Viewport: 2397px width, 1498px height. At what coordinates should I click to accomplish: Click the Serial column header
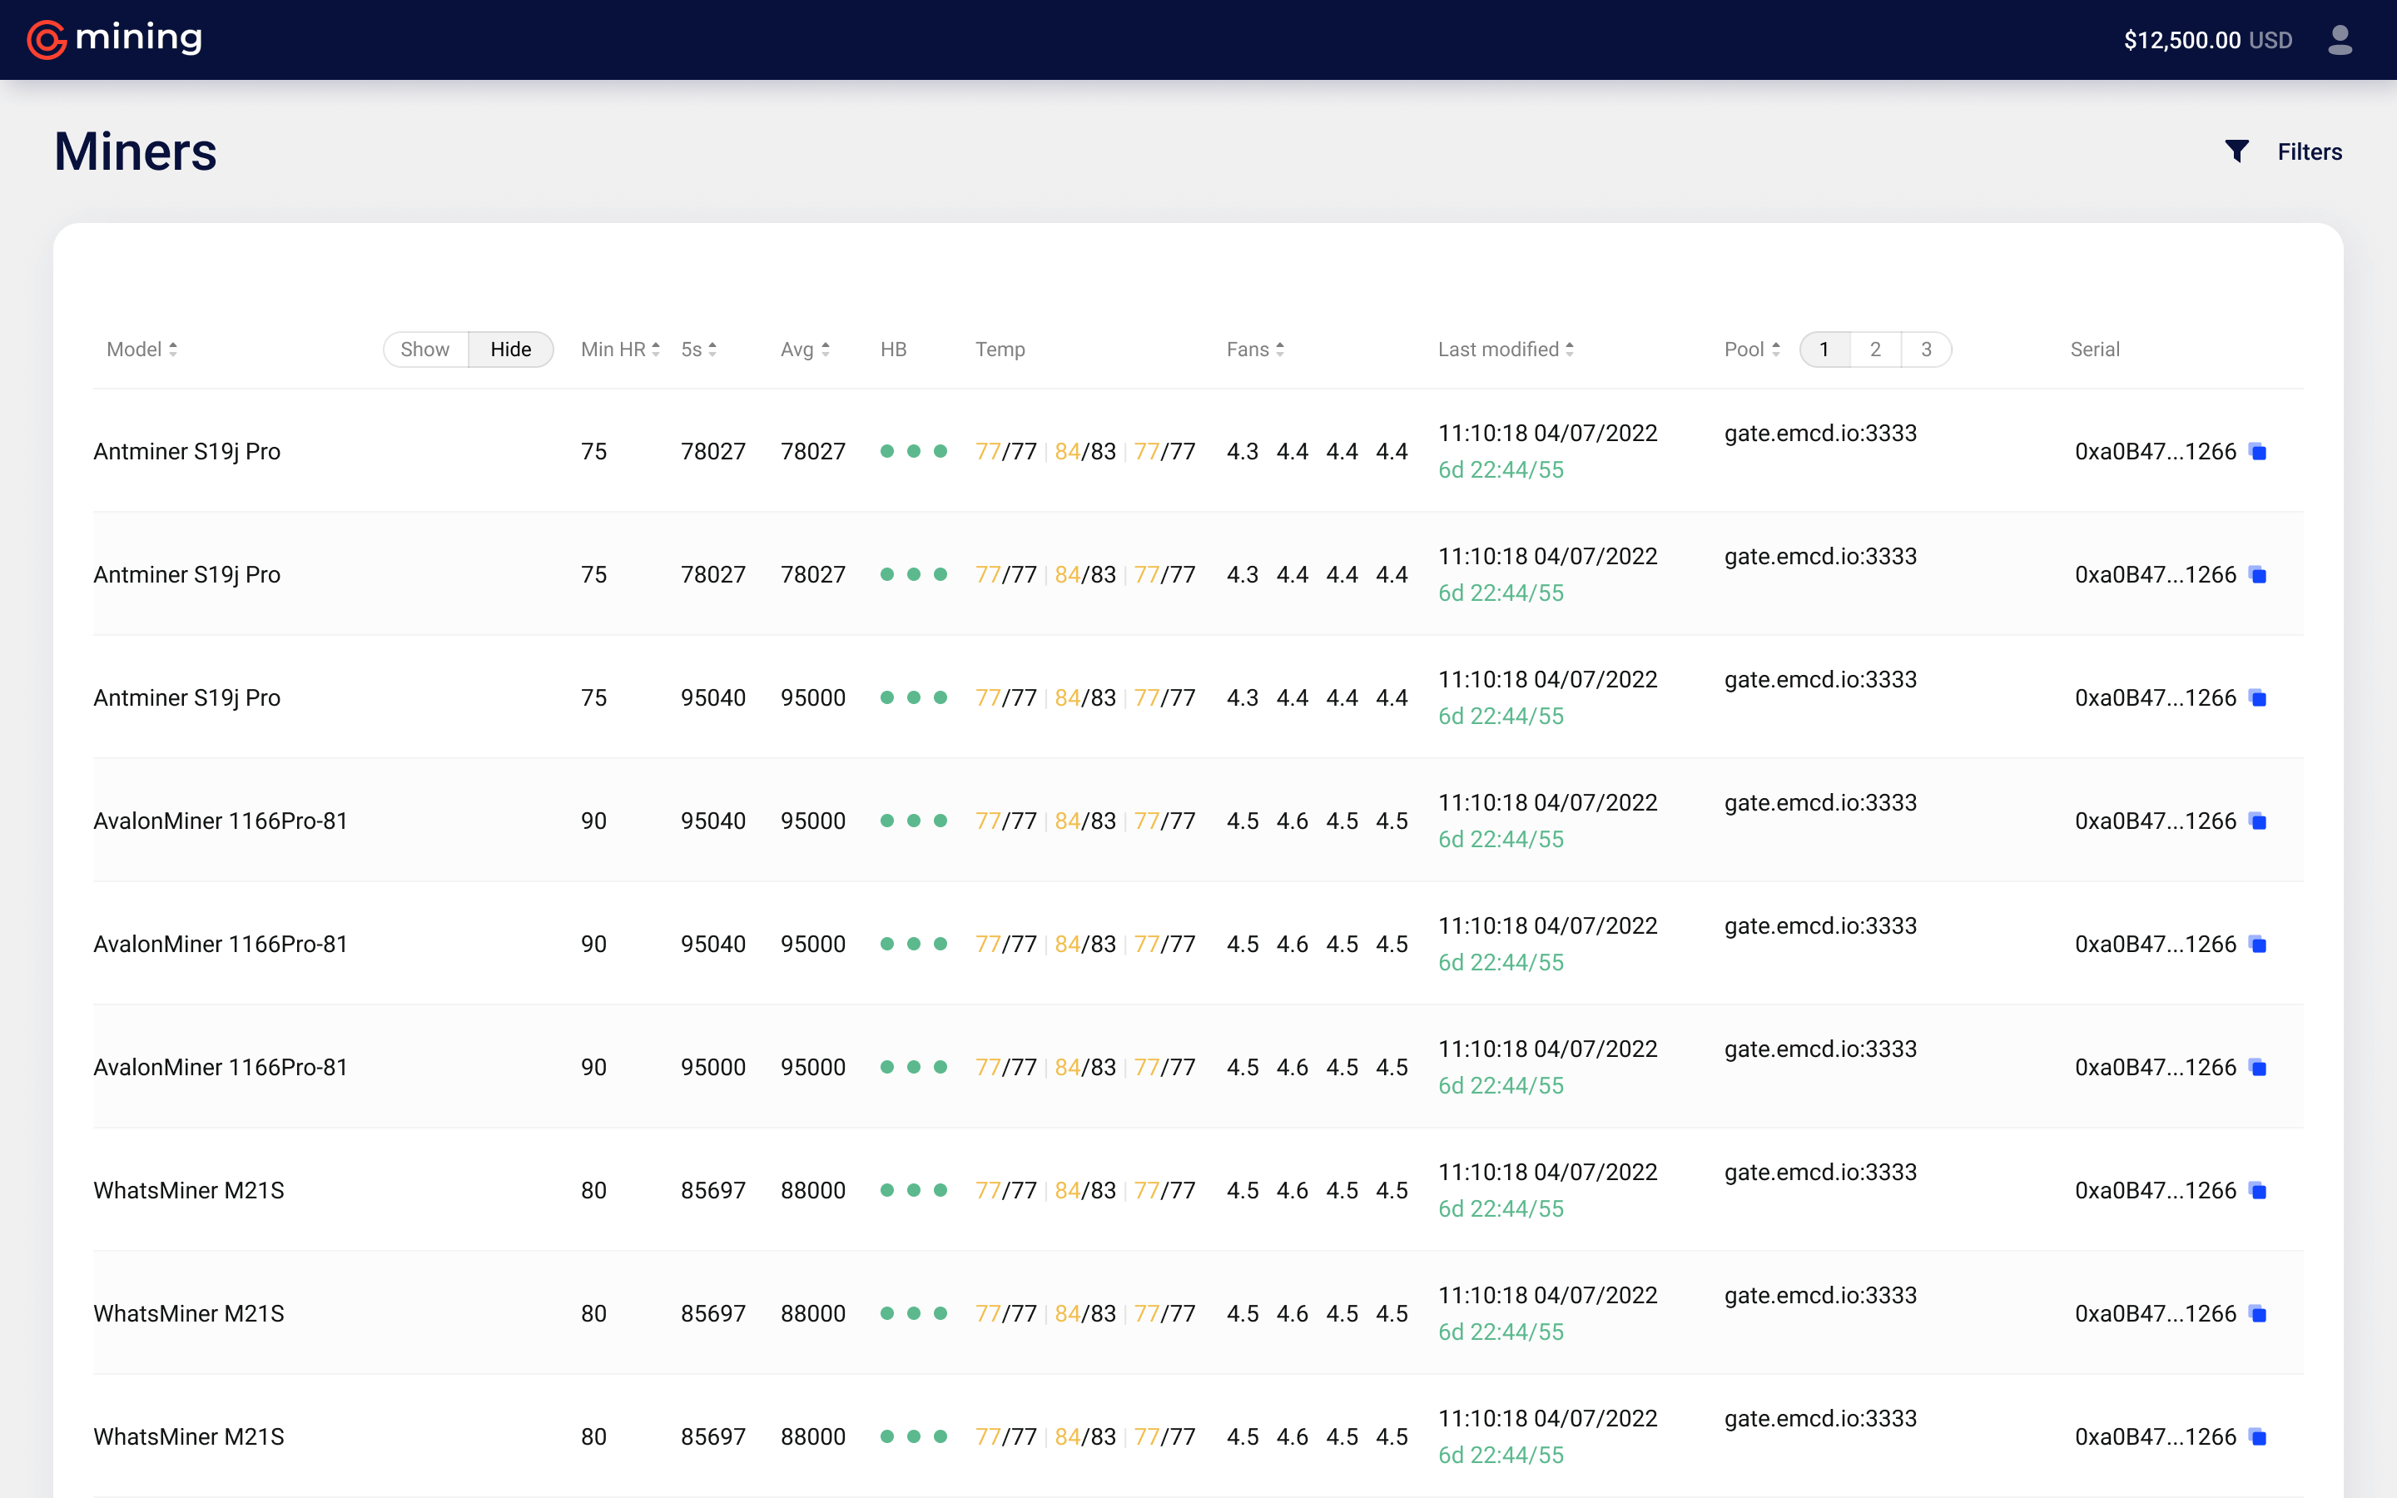pos(2095,350)
